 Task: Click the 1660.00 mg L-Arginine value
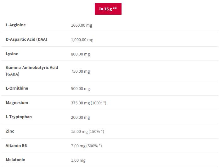point(82,25)
